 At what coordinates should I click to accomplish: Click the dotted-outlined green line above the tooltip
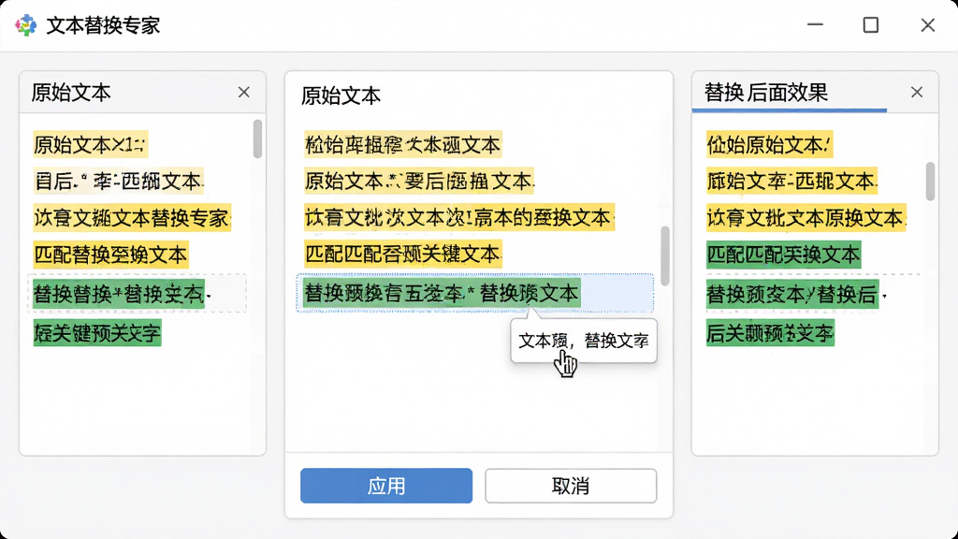click(474, 293)
